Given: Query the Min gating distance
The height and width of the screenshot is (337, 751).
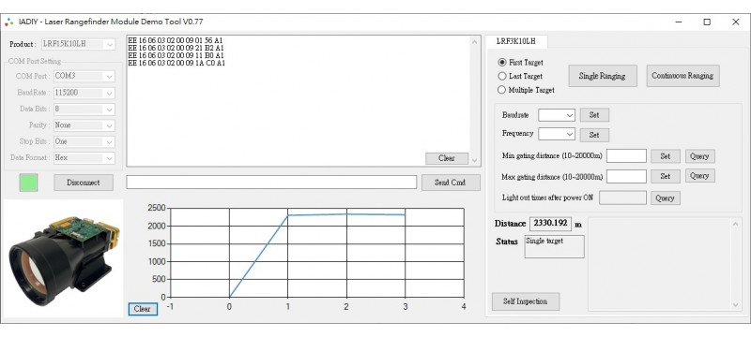Looking at the screenshot, I should 699,156.
